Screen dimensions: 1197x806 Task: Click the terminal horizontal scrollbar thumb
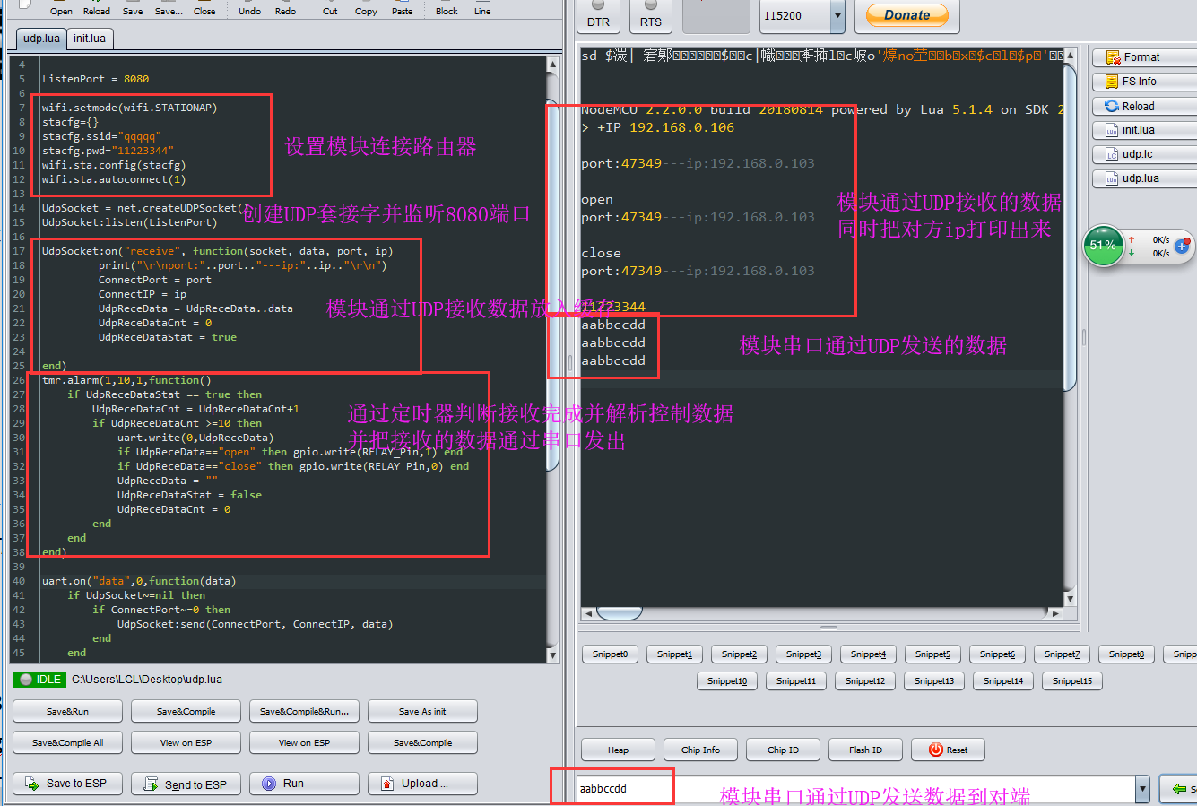[x=620, y=613]
